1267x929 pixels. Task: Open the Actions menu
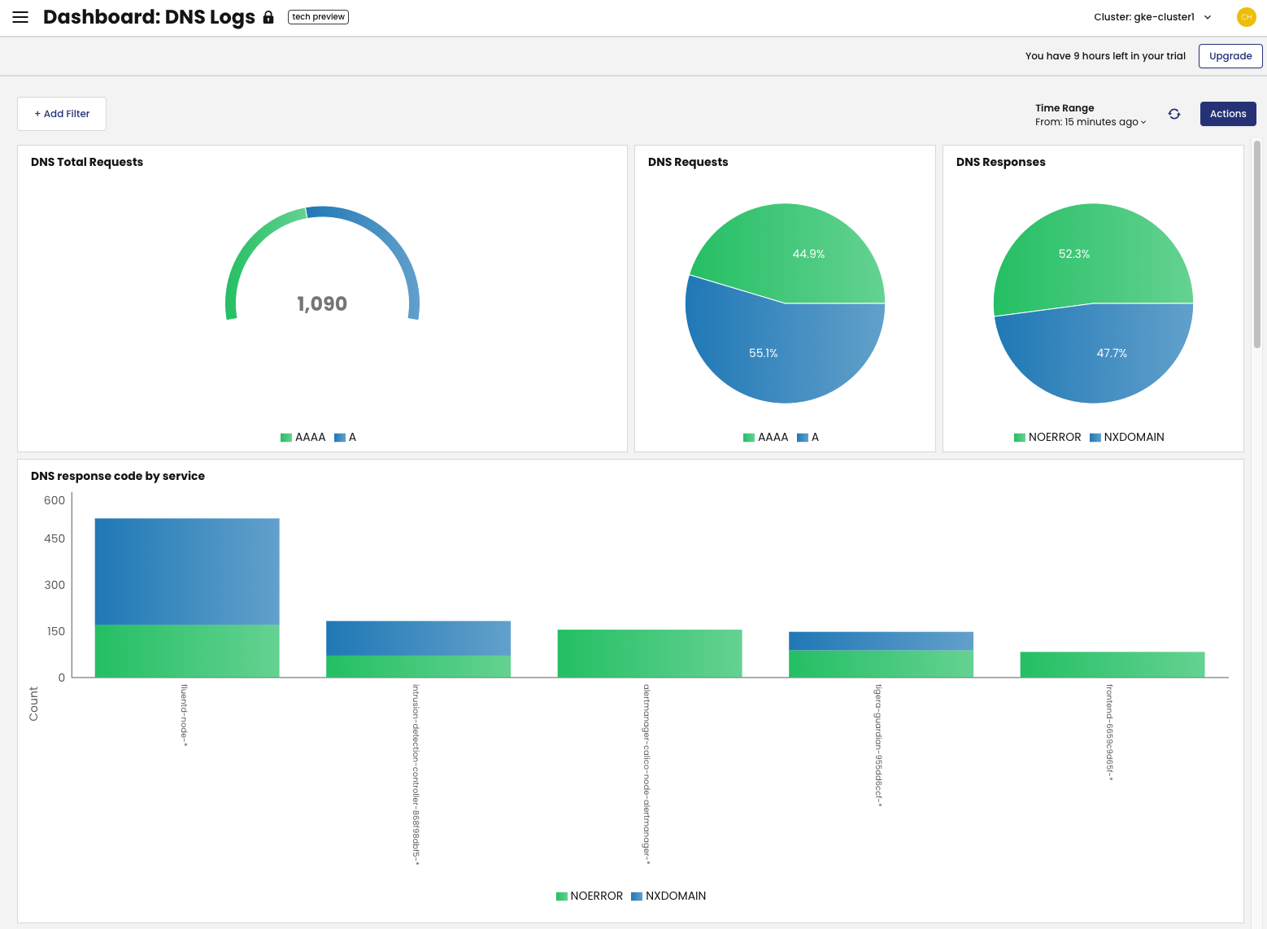point(1228,114)
